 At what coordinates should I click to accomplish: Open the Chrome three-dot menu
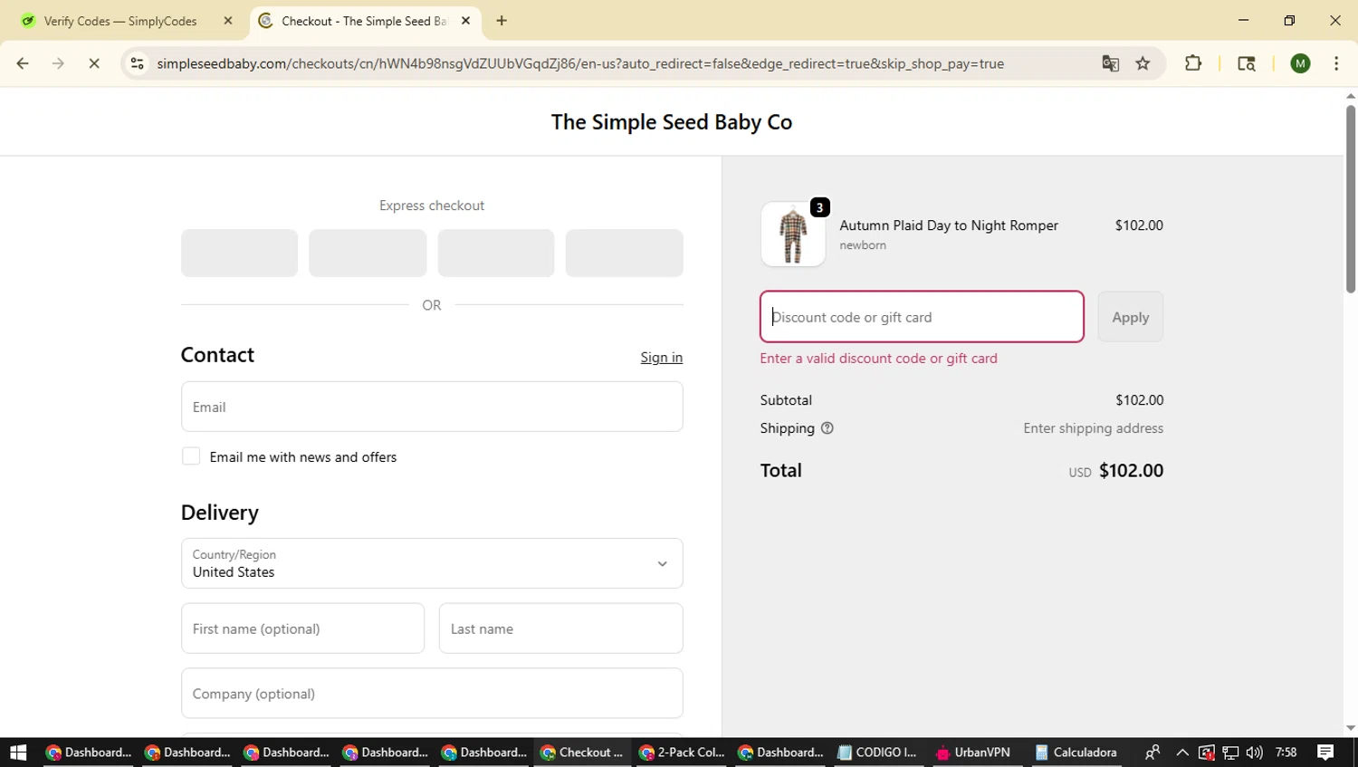pos(1336,63)
